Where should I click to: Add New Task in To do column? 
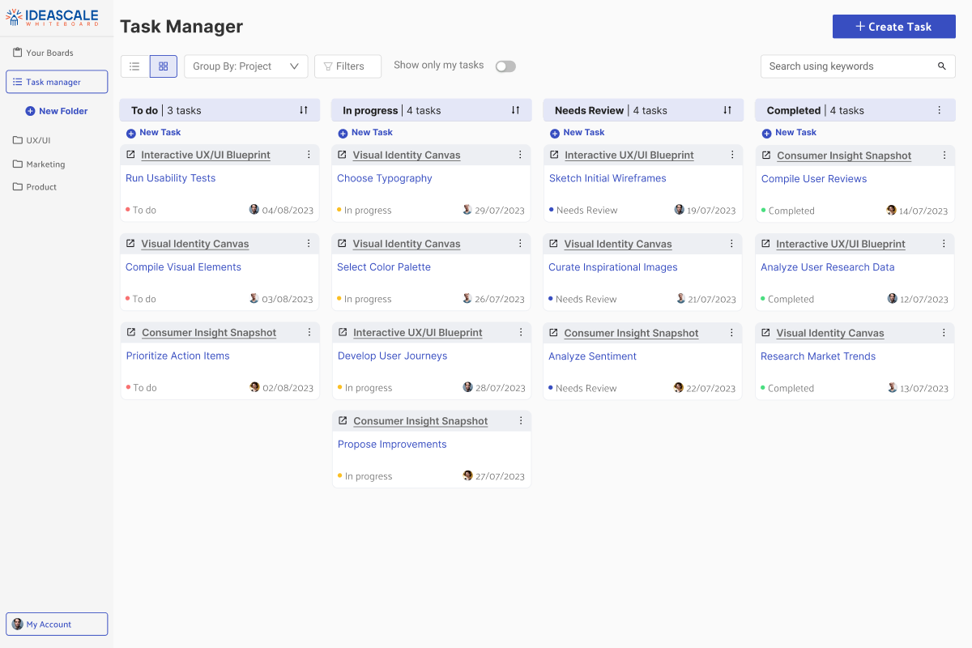coord(154,133)
